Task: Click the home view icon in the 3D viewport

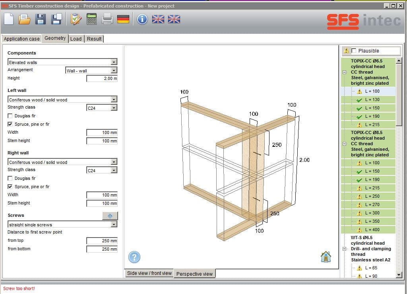Action: pyautogui.click(x=326, y=257)
